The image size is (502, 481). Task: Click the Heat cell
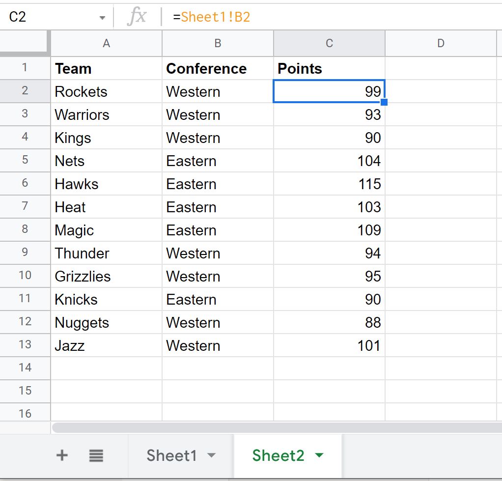[x=106, y=206]
